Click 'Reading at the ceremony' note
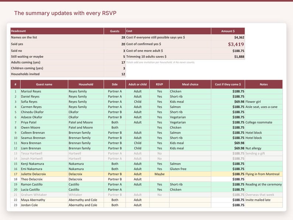 pos(263,184)
